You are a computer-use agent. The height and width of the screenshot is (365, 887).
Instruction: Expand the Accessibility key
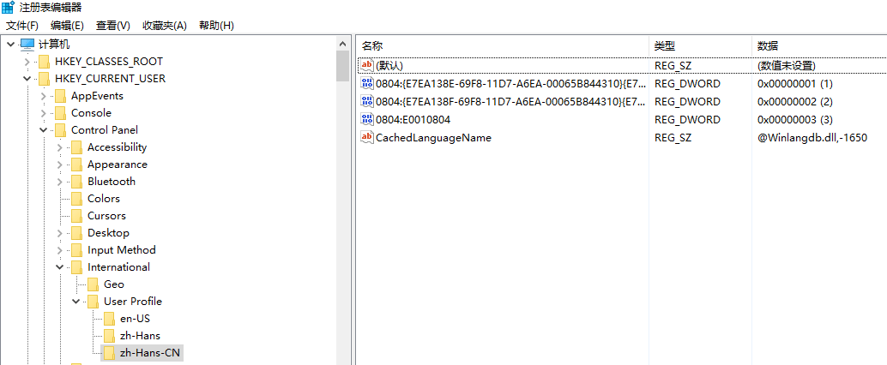tap(59, 147)
